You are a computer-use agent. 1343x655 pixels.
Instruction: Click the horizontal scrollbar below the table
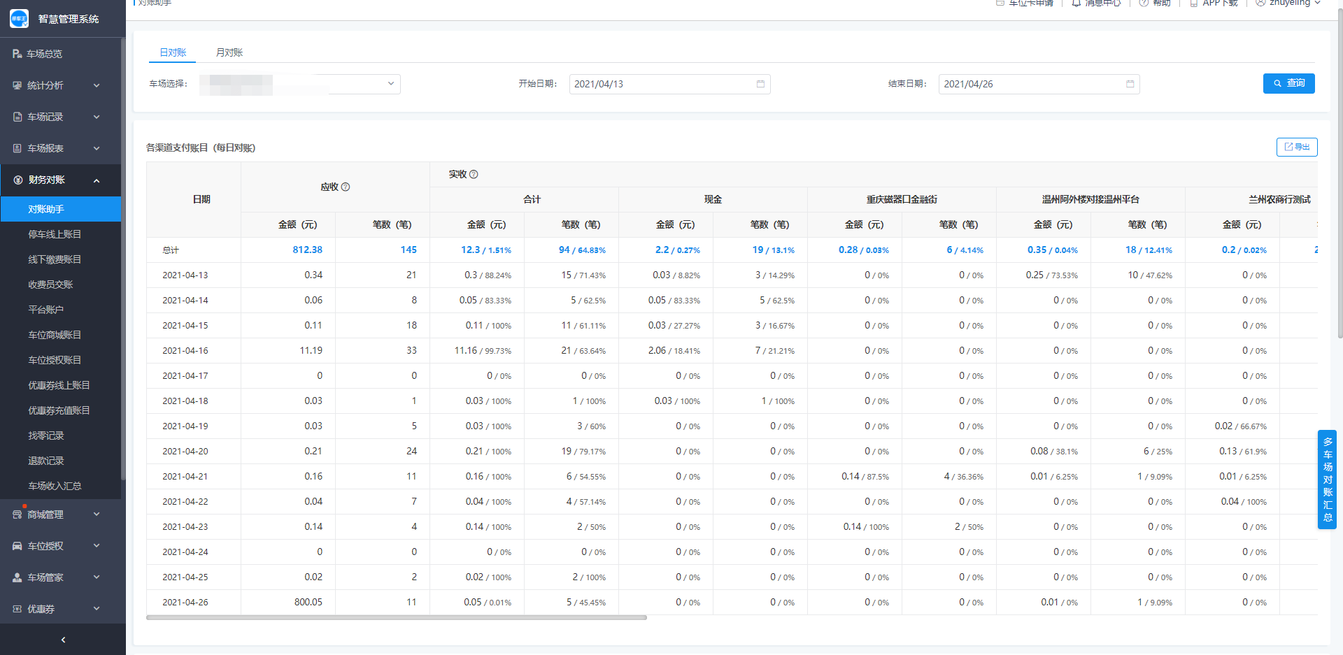pos(396,618)
